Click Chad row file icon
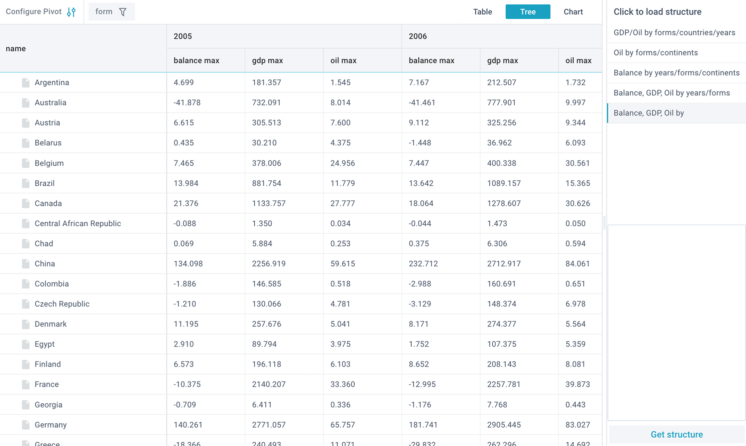Screen dimensions: 746x446 [26, 243]
